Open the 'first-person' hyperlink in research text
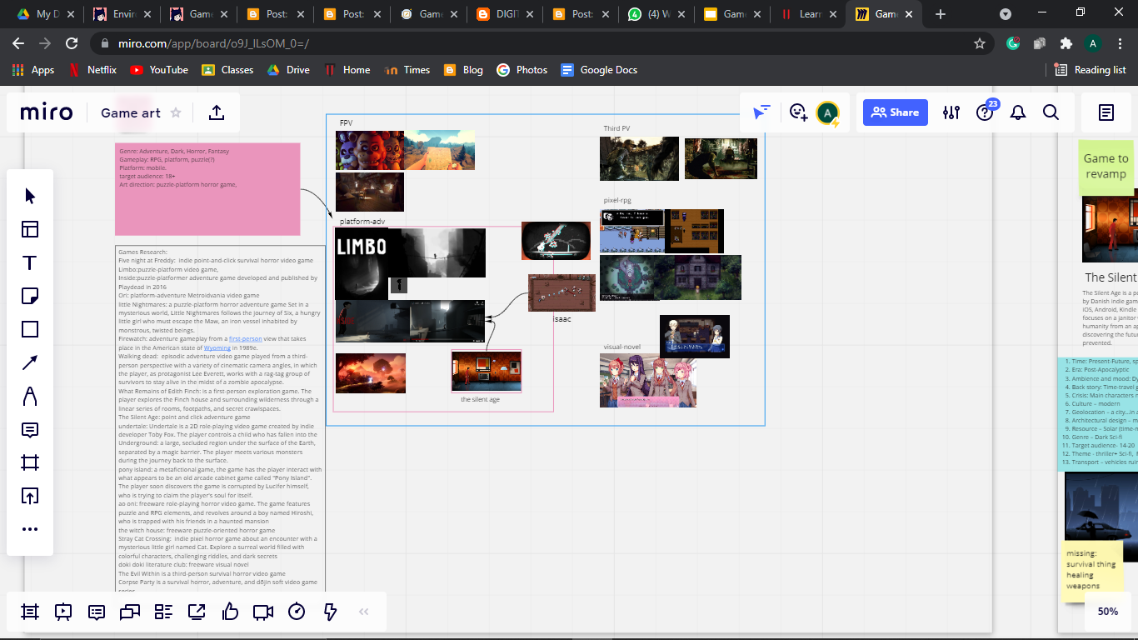This screenshot has width=1138, height=640. pos(245,339)
